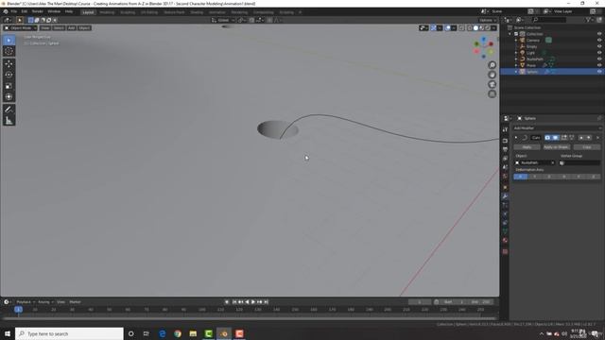Toggle modifier render visibility (camera icon)

click(x=547, y=138)
